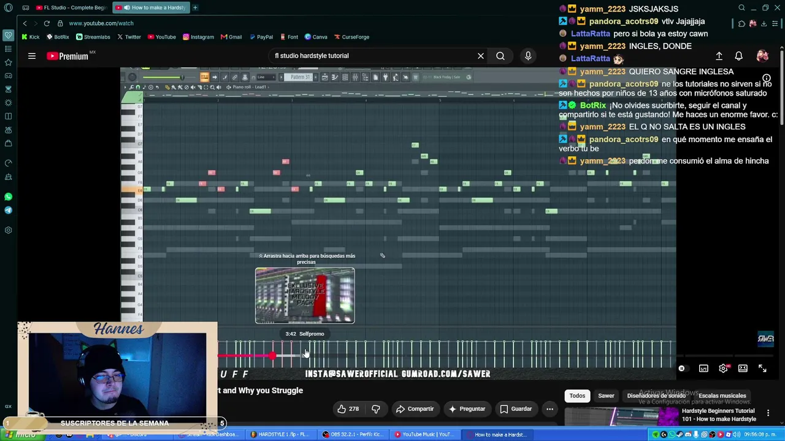Open the video more actions menu
785x441 pixels.
[550, 409]
